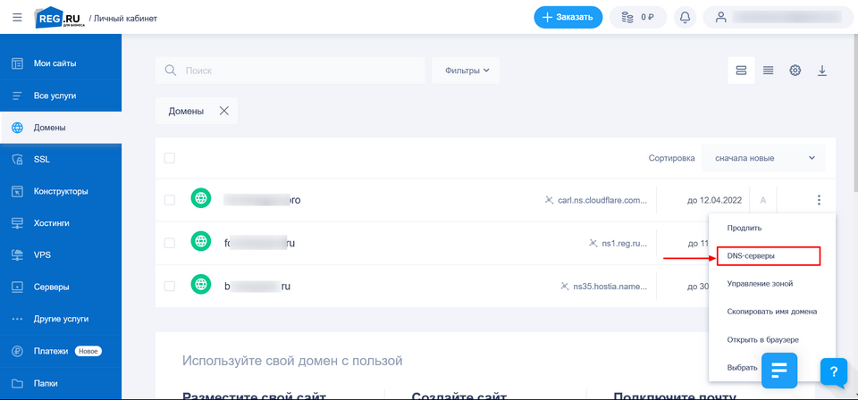This screenshot has width=858, height=400.
Task: Open list settings gear
Action: [795, 71]
